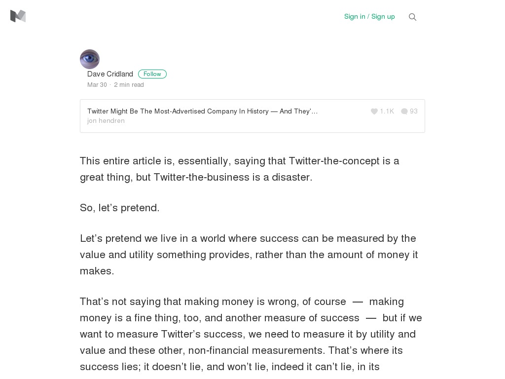Open Dave Cridland's author name link
The width and height of the screenshot is (505, 379).
[x=110, y=74]
